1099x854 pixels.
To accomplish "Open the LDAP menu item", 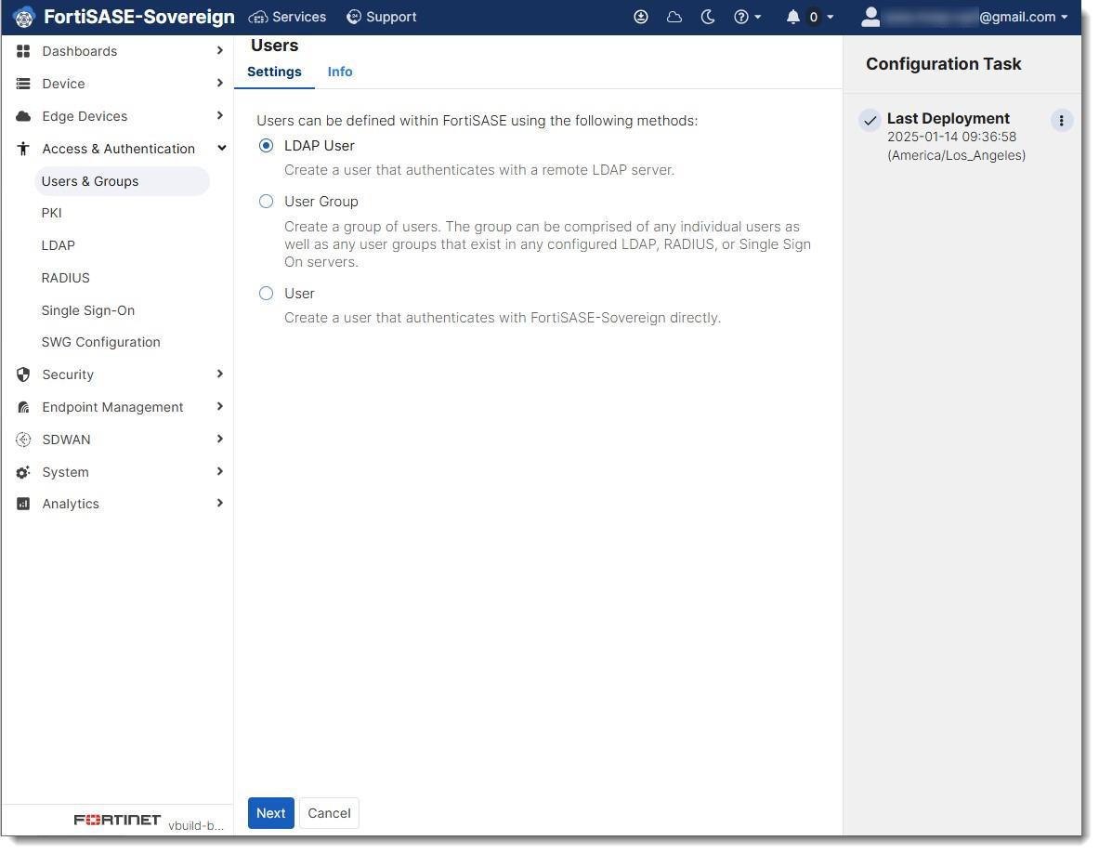I will coord(59,246).
